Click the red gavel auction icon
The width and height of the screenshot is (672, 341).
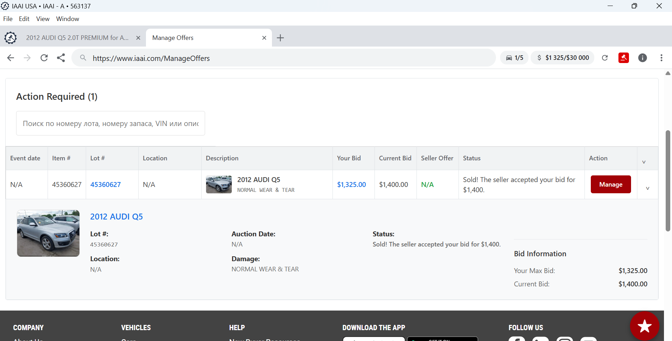[624, 58]
